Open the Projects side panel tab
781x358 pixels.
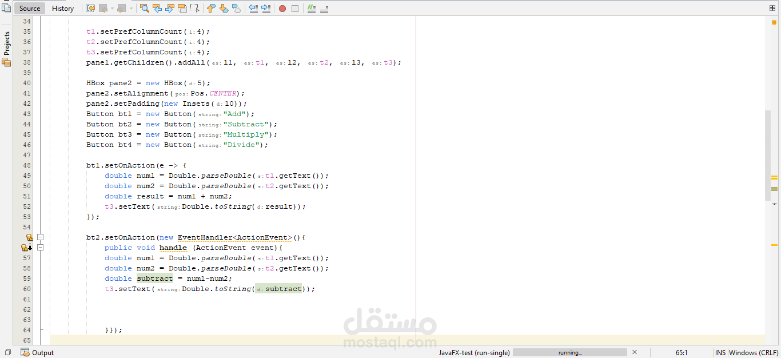6,43
